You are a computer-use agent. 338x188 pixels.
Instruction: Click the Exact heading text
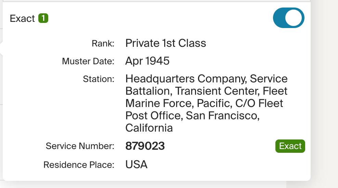point(22,18)
